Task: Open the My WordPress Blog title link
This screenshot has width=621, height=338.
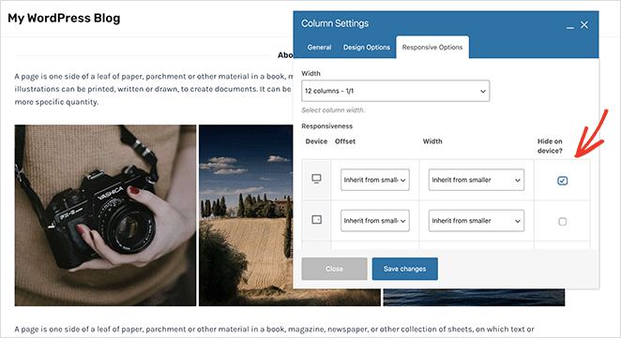Action: point(64,18)
